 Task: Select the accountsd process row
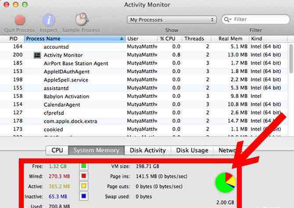(143, 46)
